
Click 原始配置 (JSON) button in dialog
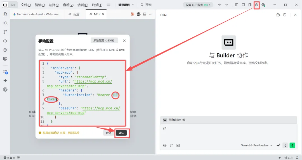pos(104,40)
